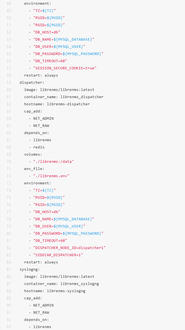
Task: Click the DISPATCHER_NODE_ID=dispatcher1 value
Action: [x=69, y=248]
